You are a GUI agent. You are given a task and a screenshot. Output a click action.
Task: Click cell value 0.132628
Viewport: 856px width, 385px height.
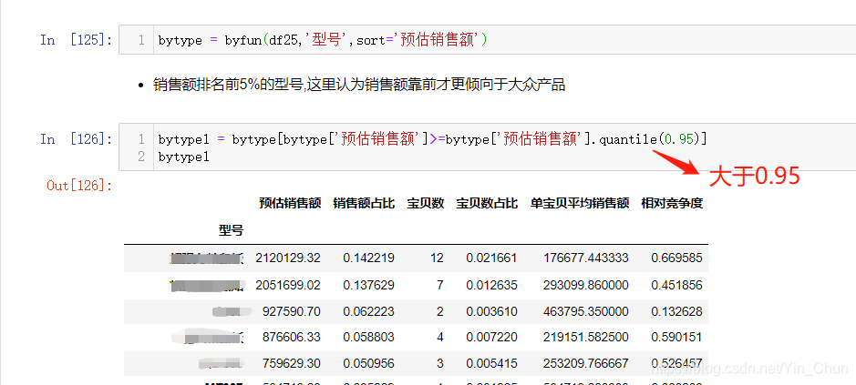tap(677, 311)
